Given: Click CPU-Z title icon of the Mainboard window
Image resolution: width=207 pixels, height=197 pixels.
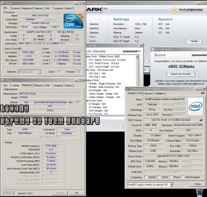Looking at the screenshot, I should coord(3,80).
